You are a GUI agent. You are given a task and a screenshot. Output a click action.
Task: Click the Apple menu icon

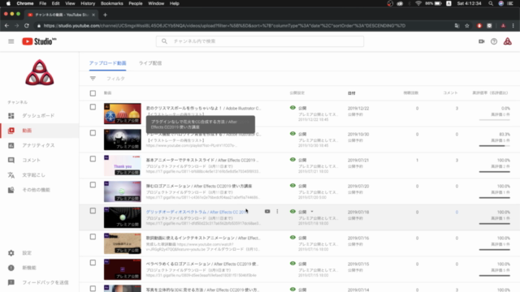point(8,3)
